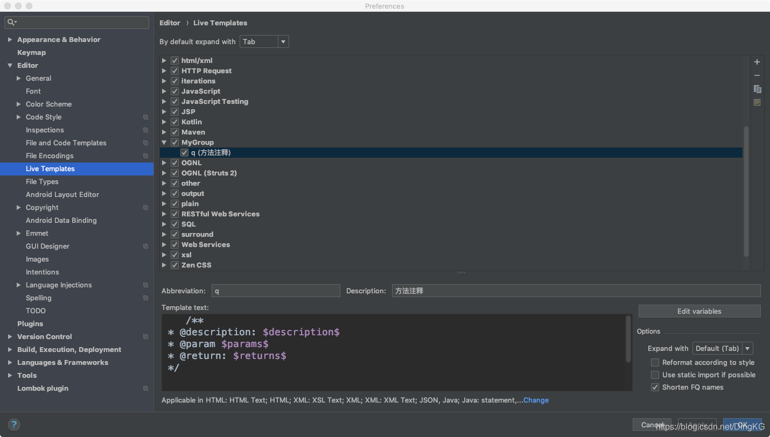The width and height of the screenshot is (770, 437).
Task: Uncheck the html/xml template group
Action: pyautogui.click(x=174, y=60)
